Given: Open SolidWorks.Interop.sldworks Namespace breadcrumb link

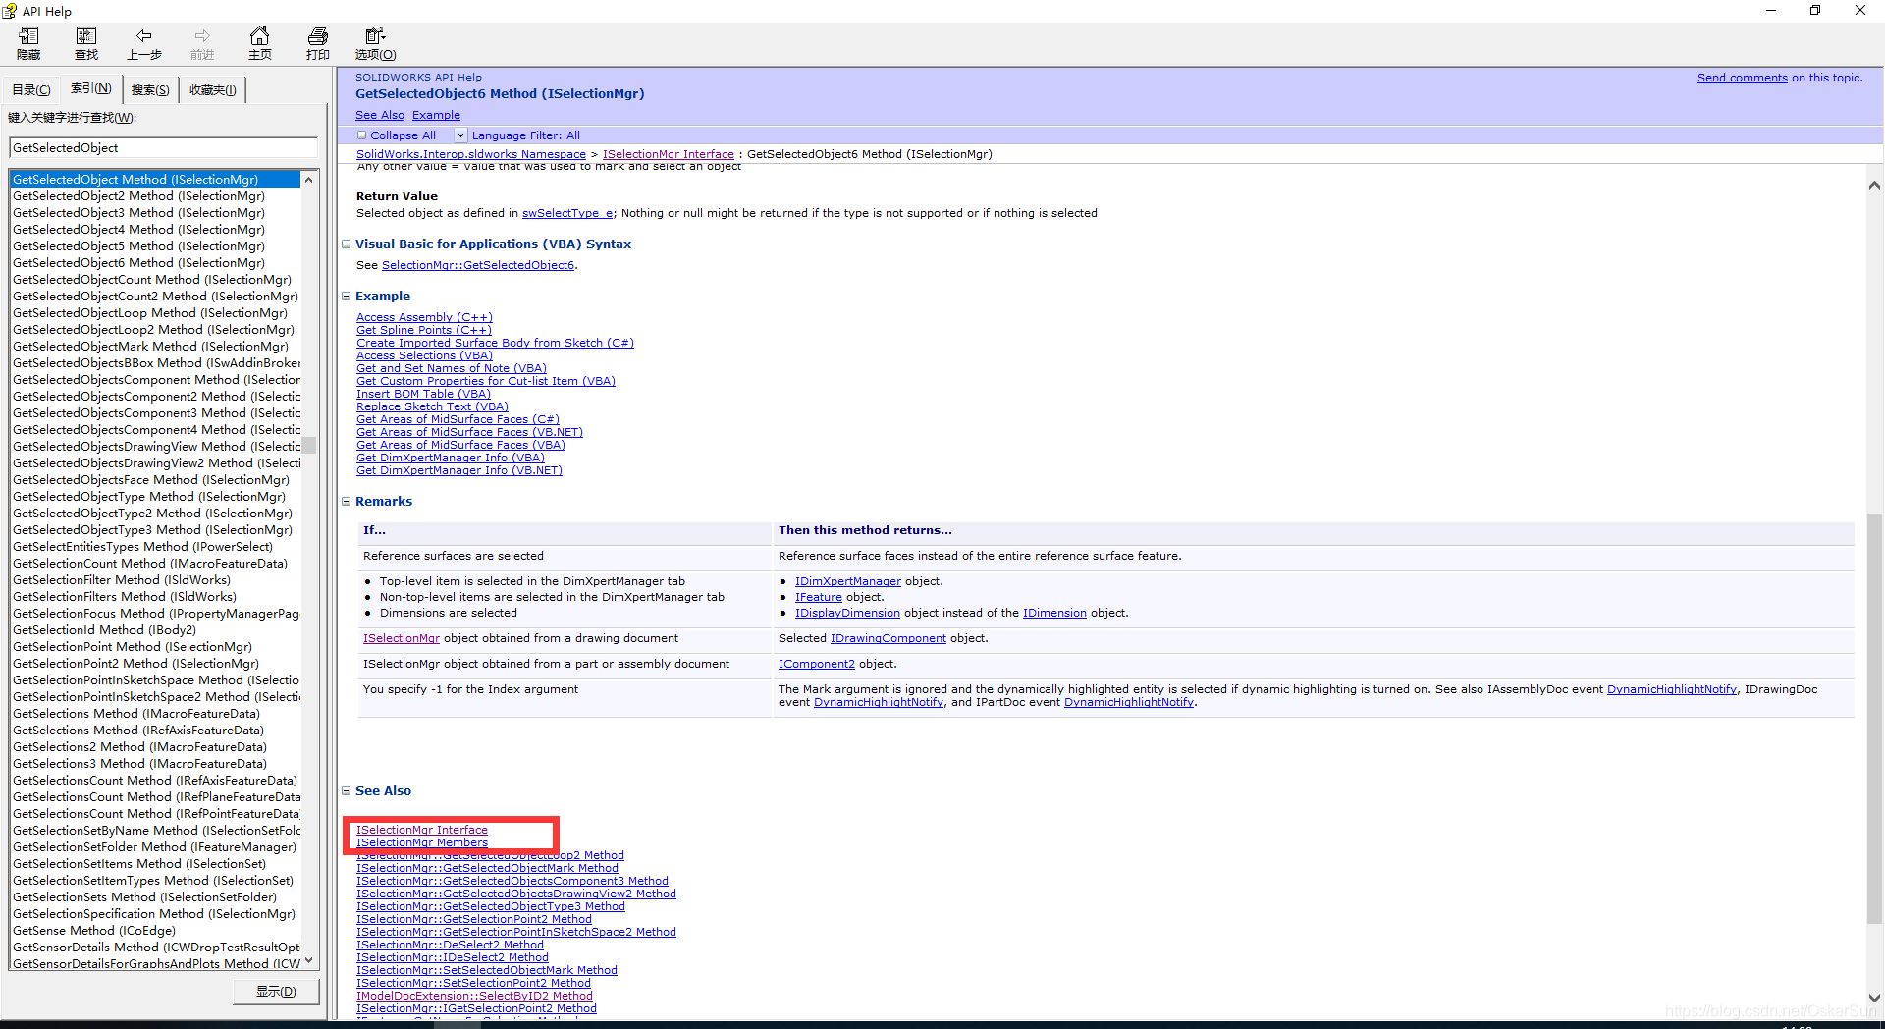Looking at the screenshot, I should coord(470,154).
